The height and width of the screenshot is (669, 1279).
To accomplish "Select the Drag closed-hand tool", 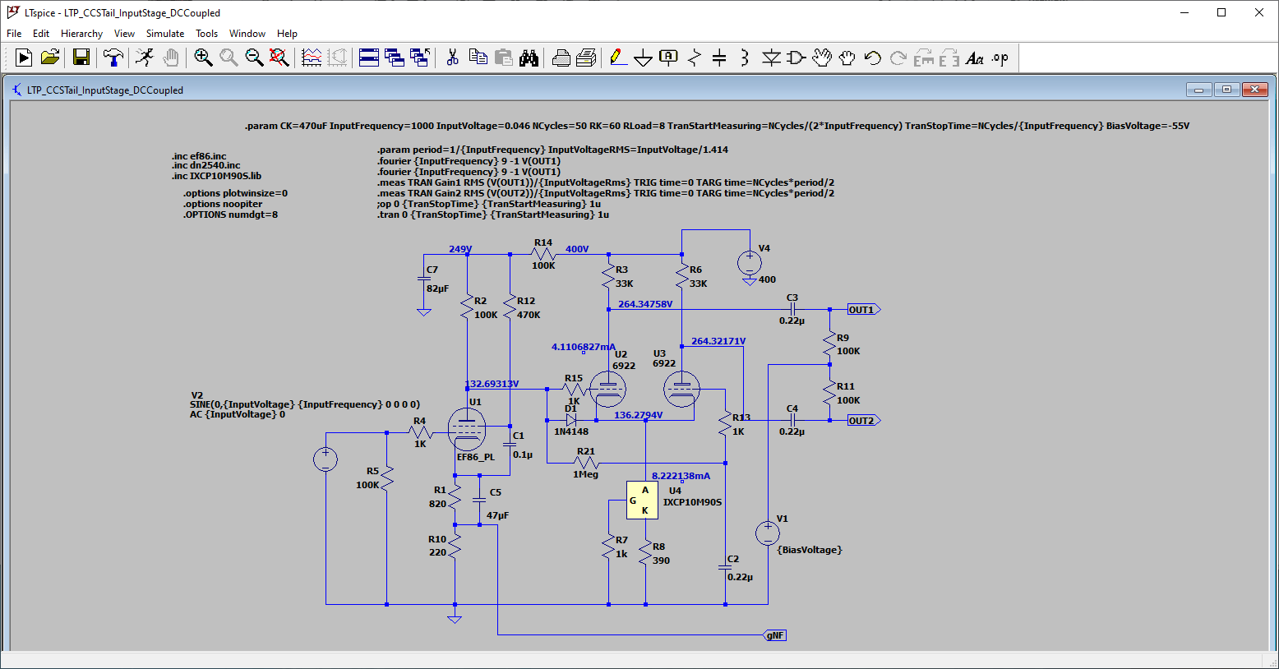I will [847, 58].
